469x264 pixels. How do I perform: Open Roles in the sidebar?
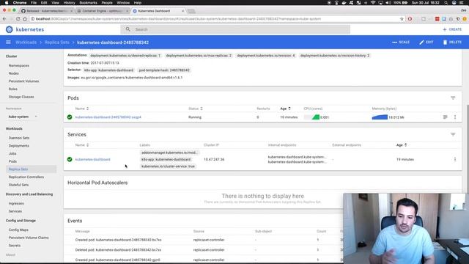(13, 89)
